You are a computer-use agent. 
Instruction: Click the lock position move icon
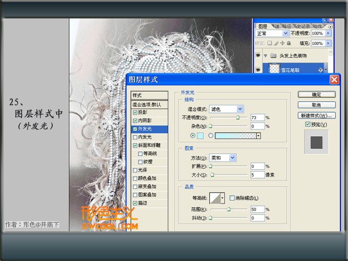[x=282, y=43]
